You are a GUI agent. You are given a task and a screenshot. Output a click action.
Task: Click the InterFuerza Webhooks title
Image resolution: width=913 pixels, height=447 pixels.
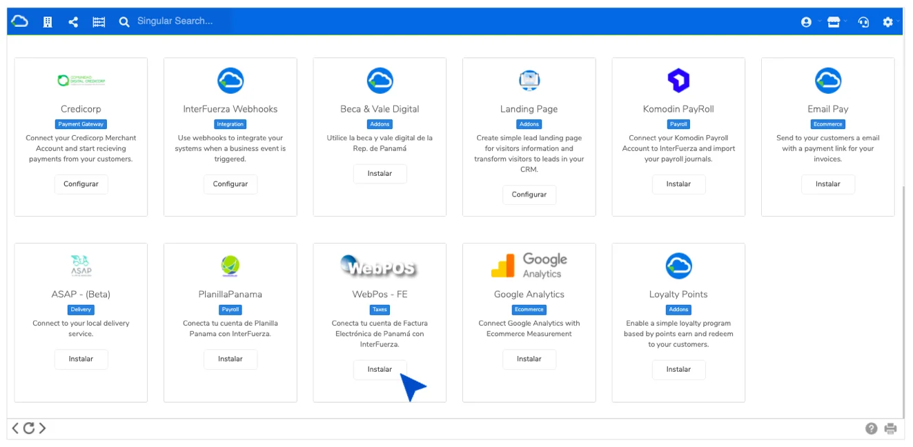230,109
